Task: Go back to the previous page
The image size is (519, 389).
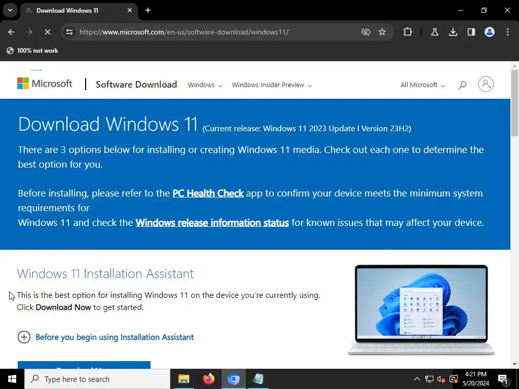Action: tap(11, 32)
